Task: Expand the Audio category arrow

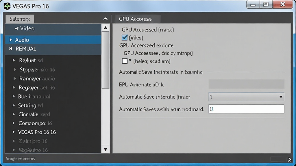Action: 11,40
